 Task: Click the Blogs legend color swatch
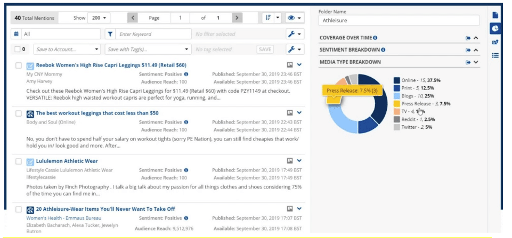click(396, 96)
